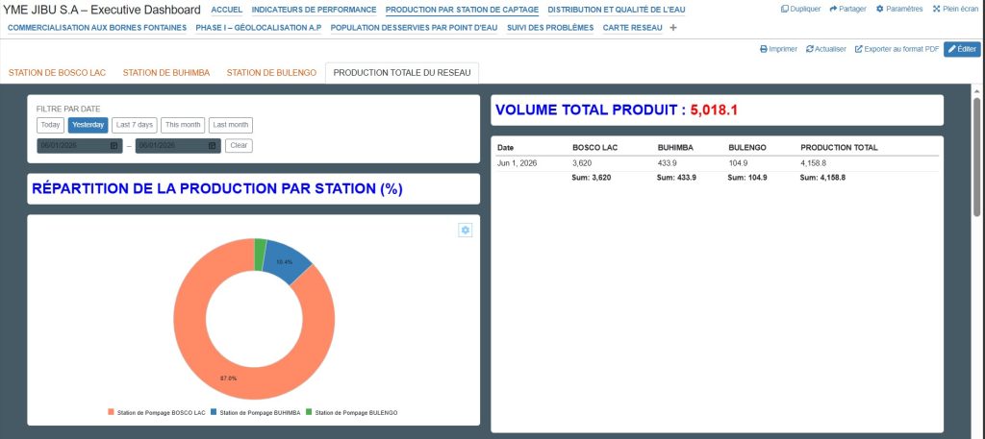Refresh dashboard with Actualiser icon
Screen dimensions: 985x439
(x=810, y=49)
